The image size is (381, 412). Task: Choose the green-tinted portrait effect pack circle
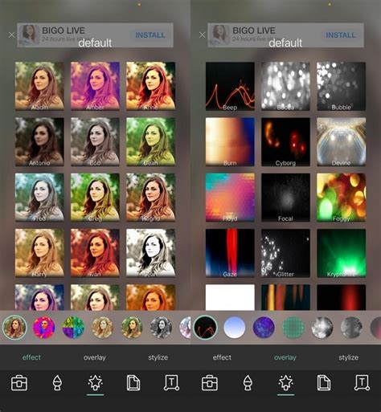[x=132, y=327]
